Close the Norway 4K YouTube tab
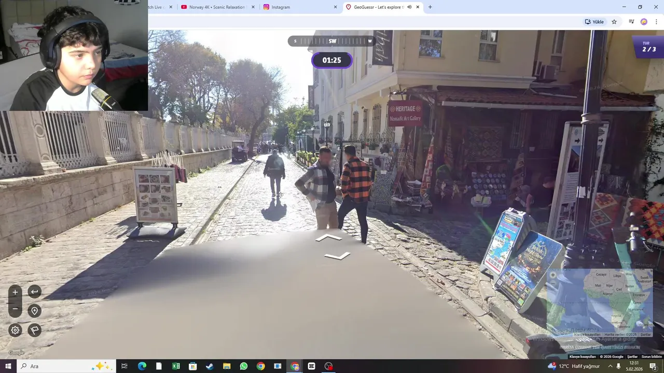Viewport: 664px width, 373px height. point(253,7)
